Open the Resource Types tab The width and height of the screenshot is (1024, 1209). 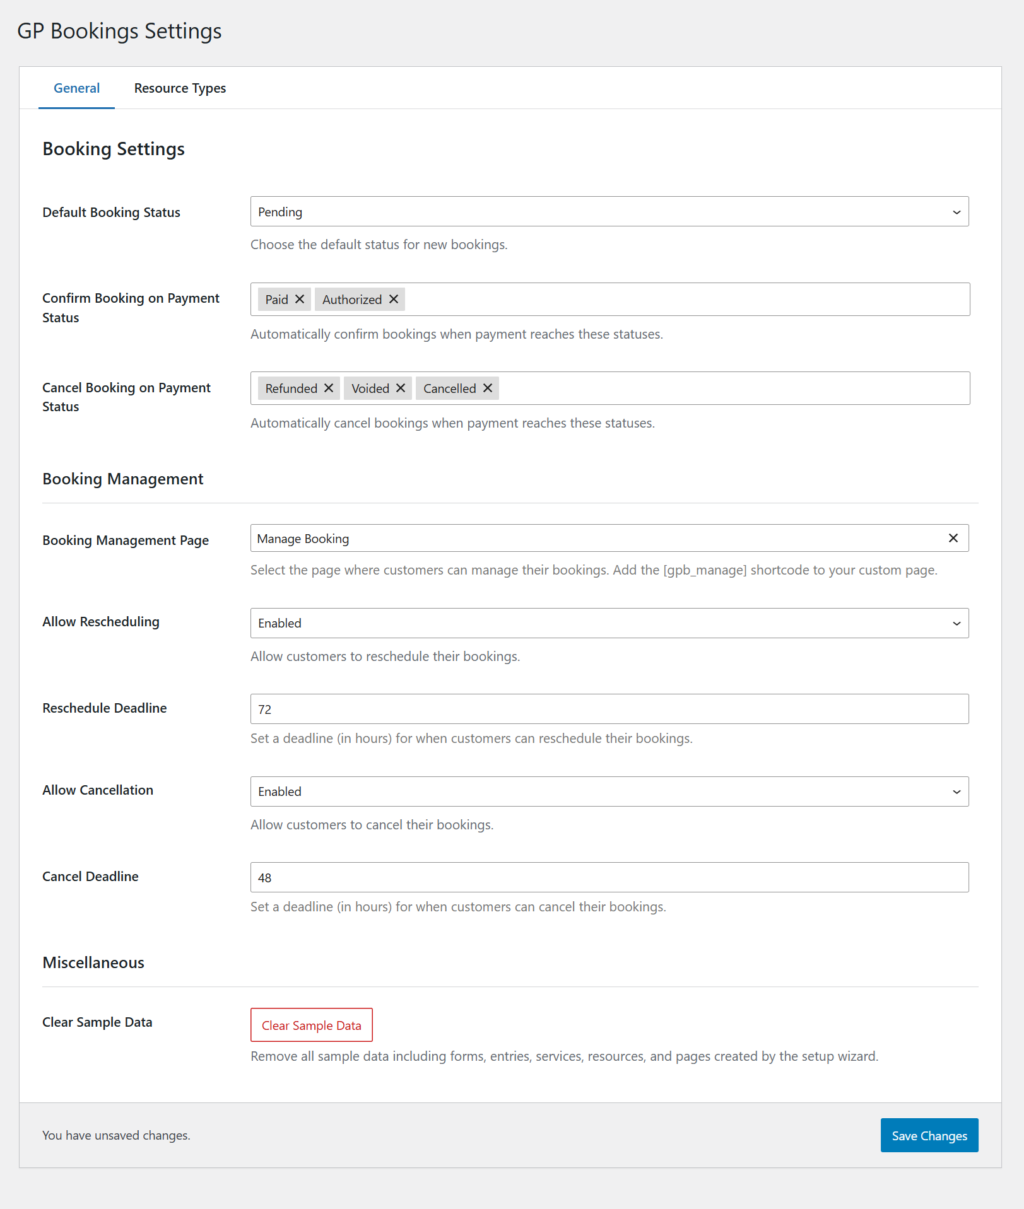180,88
